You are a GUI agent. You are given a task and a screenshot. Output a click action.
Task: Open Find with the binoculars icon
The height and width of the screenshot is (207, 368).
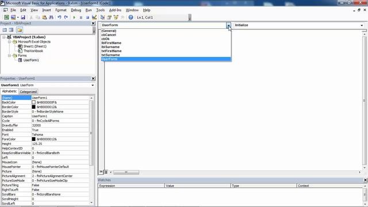tap(51, 17)
